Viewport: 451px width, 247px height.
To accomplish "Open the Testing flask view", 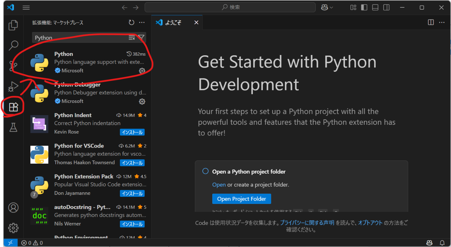I will click(13, 127).
